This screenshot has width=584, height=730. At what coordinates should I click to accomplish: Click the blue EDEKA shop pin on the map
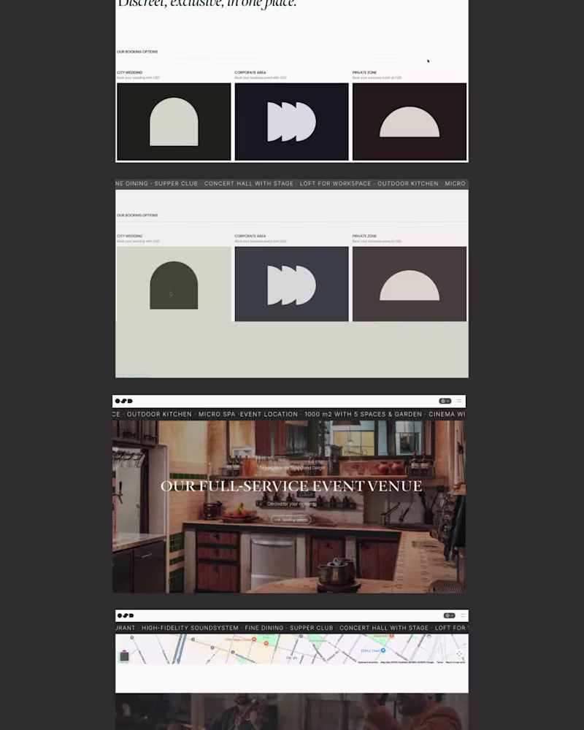[383, 650]
